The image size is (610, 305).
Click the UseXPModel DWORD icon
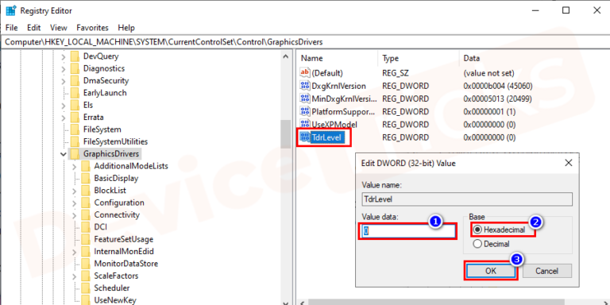[305, 125]
